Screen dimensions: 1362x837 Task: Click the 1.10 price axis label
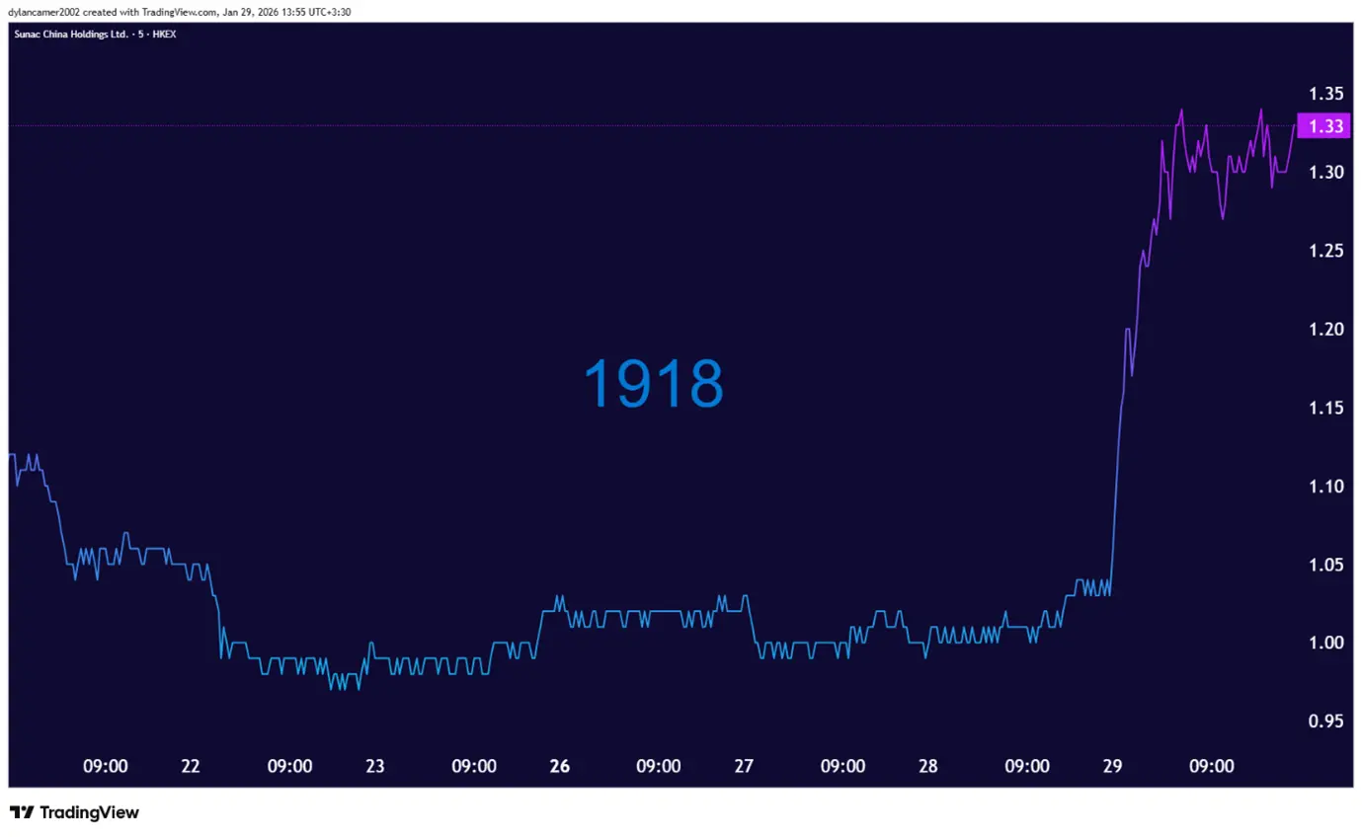[1324, 486]
